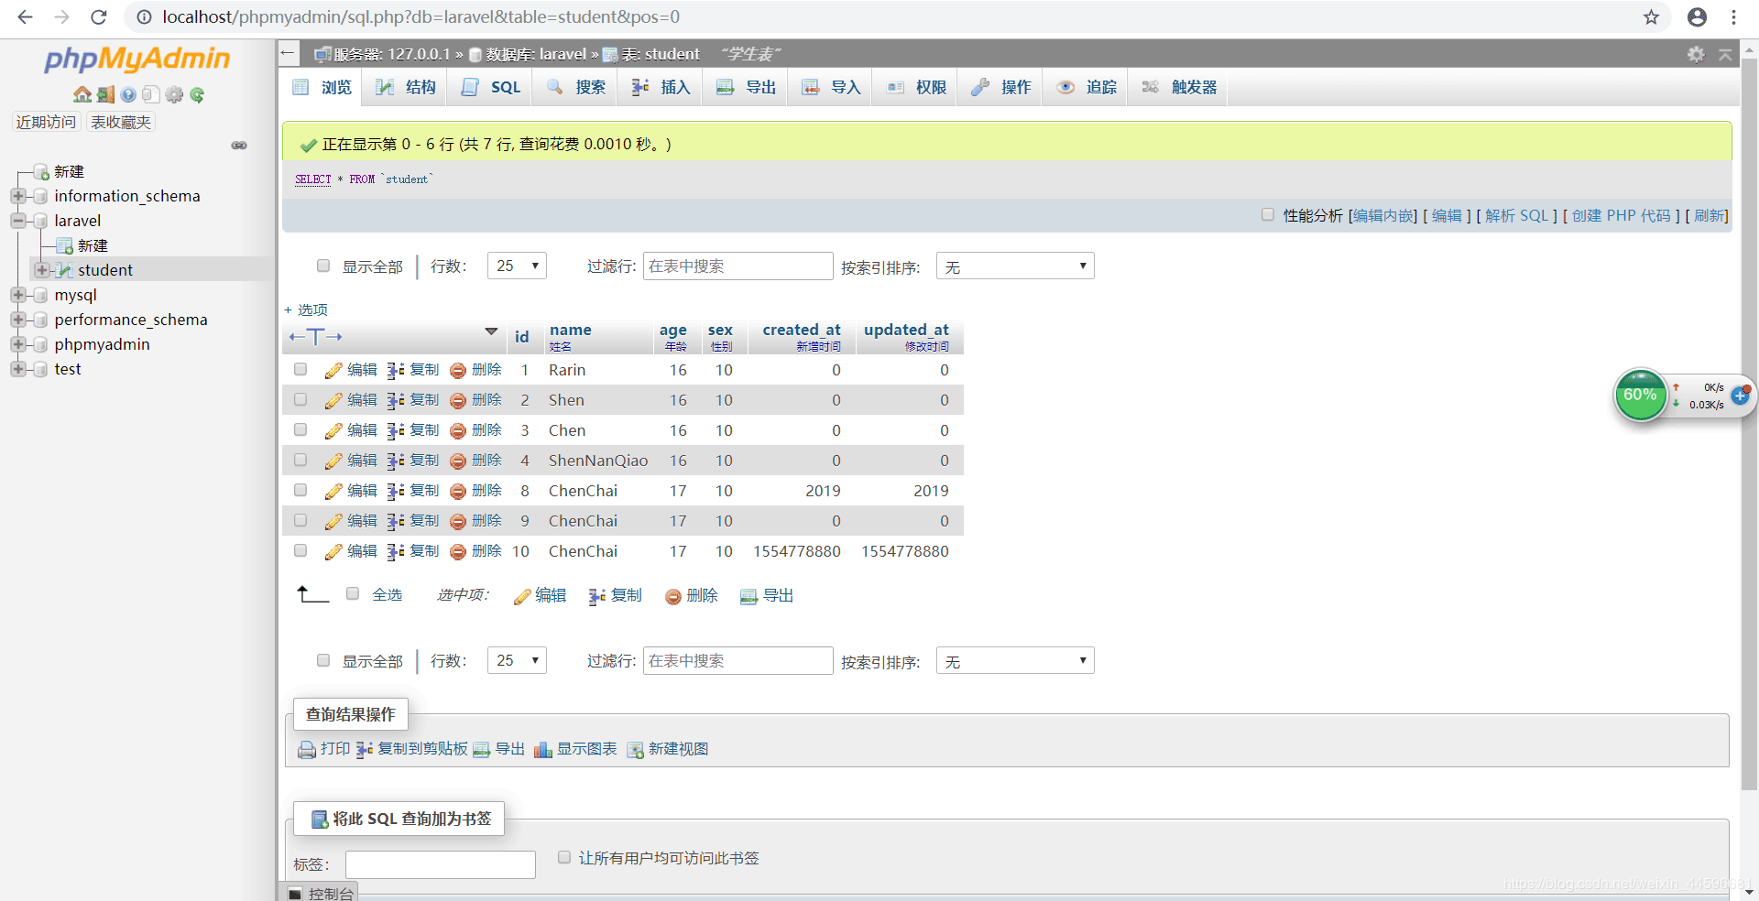Click the 编辑内嵌 inline edit link
The height and width of the screenshot is (901, 1759).
pos(1382,215)
